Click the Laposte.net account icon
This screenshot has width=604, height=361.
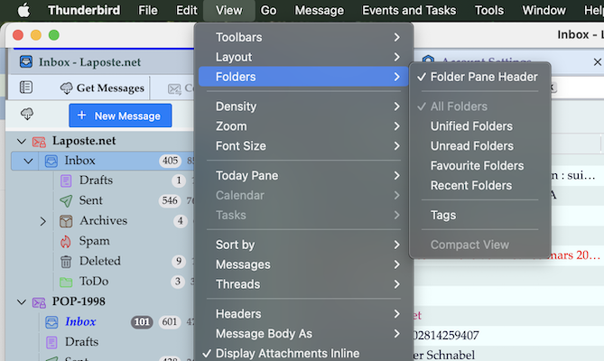[x=39, y=142]
